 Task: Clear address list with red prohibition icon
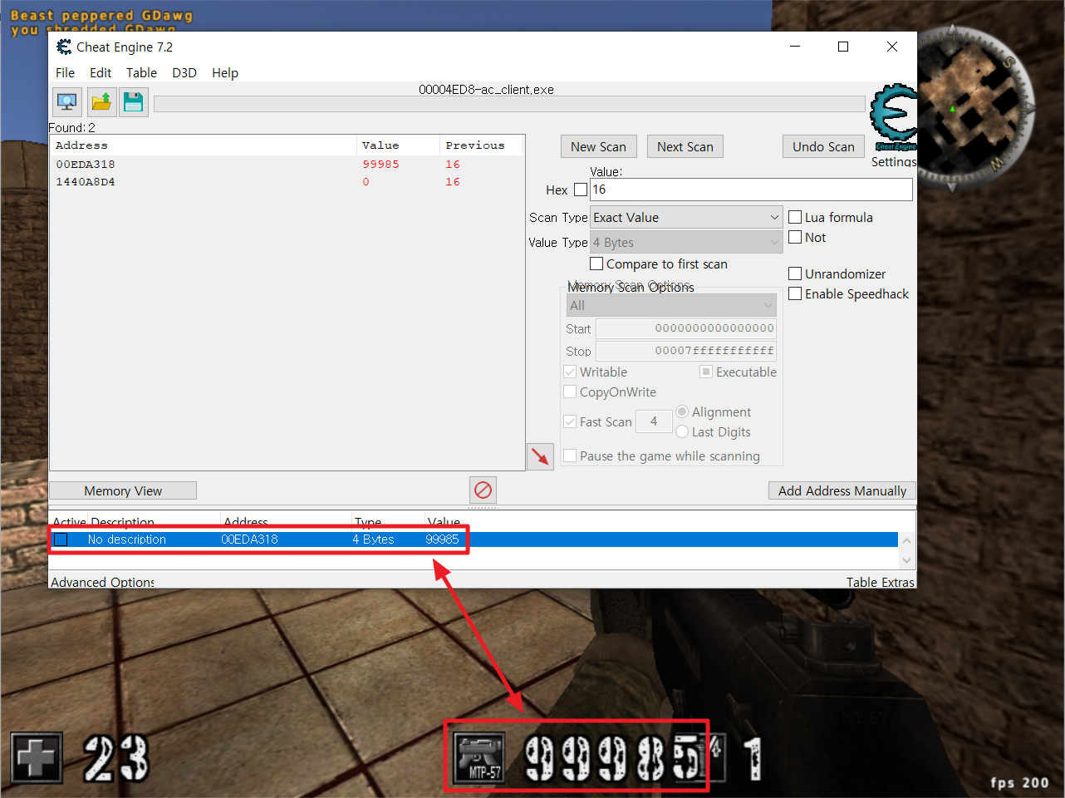click(483, 490)
